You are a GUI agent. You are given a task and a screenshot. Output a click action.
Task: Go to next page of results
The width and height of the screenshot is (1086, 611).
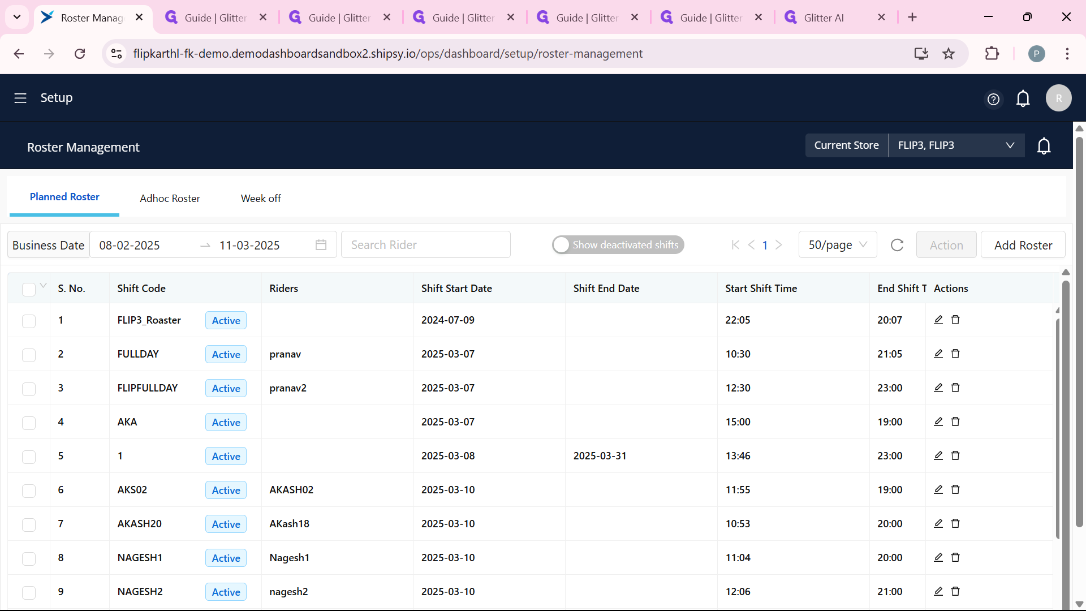point(779,245)
